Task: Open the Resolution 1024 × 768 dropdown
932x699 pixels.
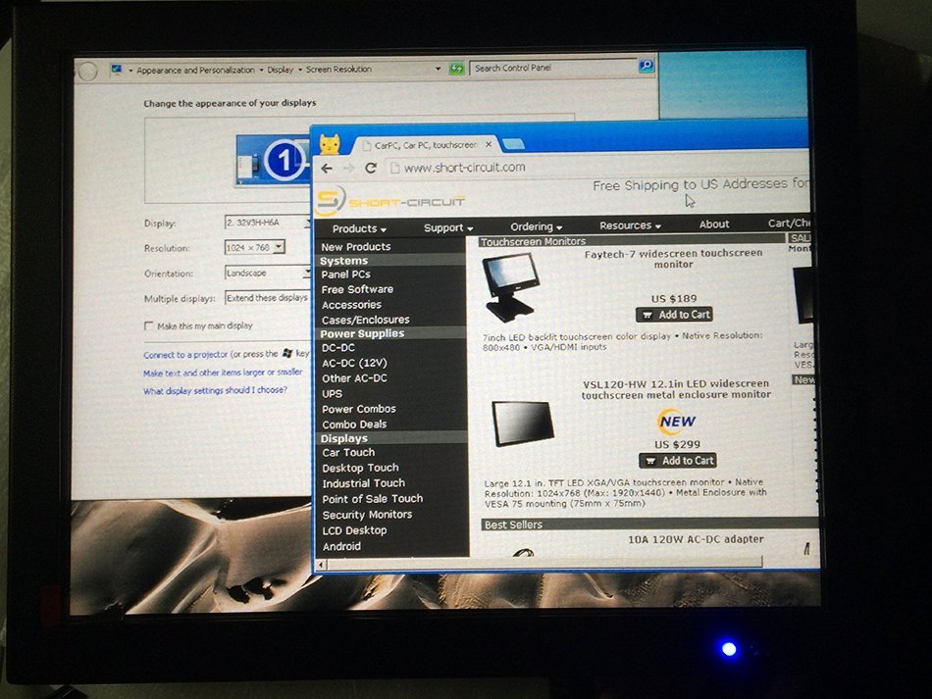Action: tap(255, 247)
